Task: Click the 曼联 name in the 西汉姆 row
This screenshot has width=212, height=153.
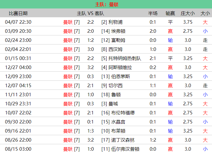Action: tap(68, 49)
